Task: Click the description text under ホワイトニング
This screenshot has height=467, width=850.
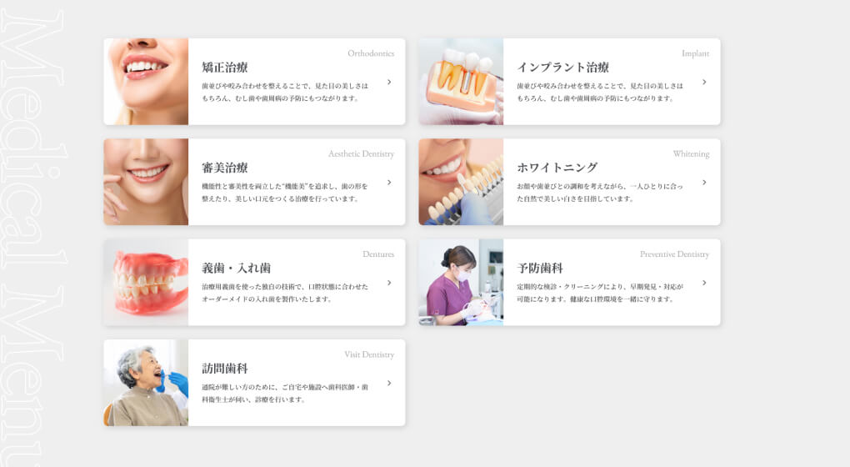Action: point(600,192)
